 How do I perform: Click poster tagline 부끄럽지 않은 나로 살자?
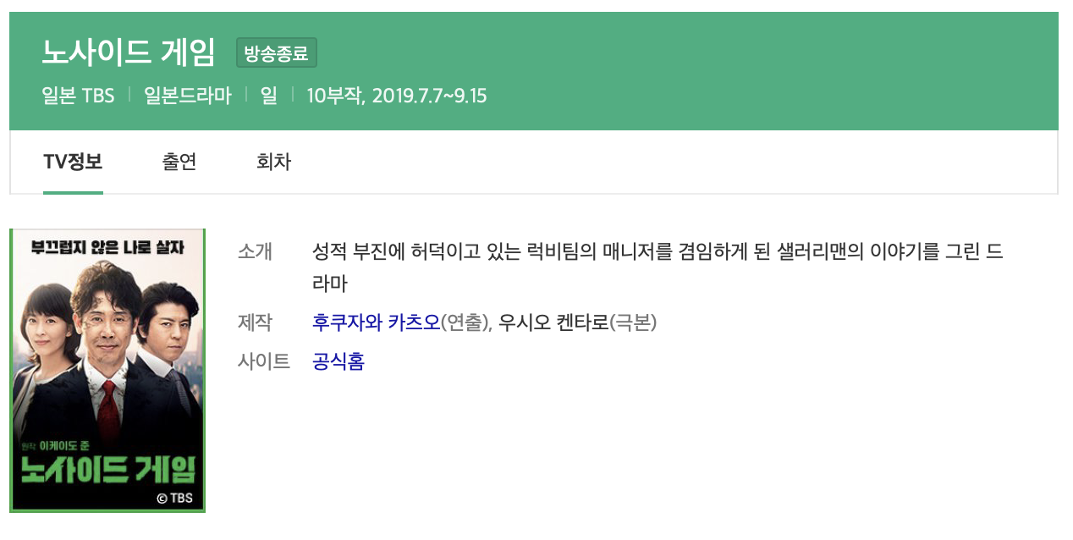tap(107, 248)
